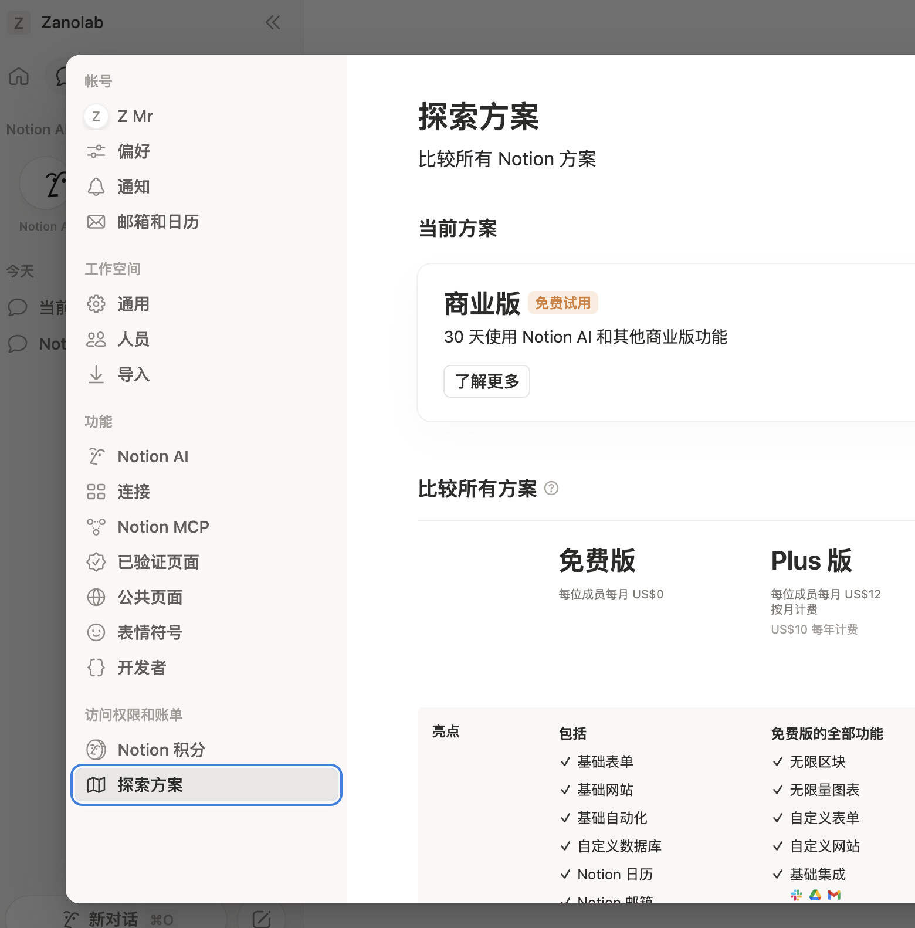Go to 通知 notification settings
The width and height of the screenshot is (915, 928).
[x=206, y=187]
